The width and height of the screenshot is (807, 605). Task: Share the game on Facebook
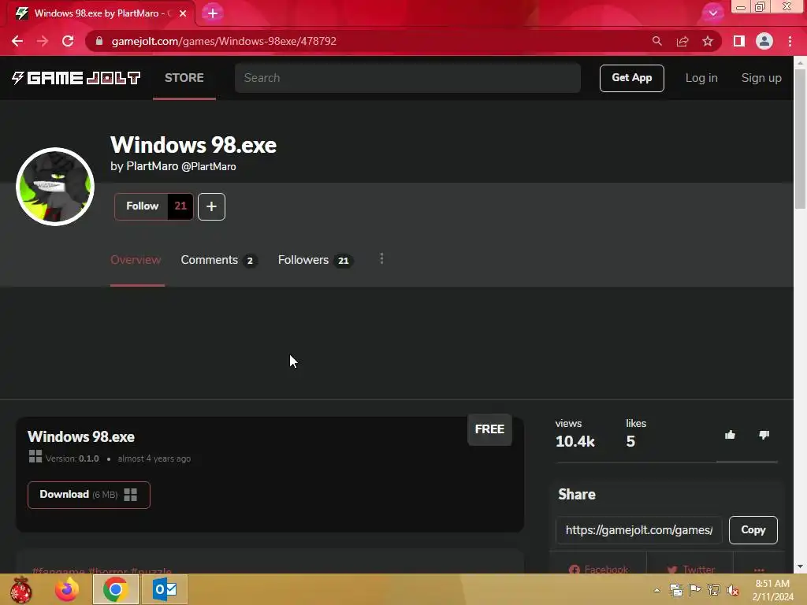coord(599,569)
